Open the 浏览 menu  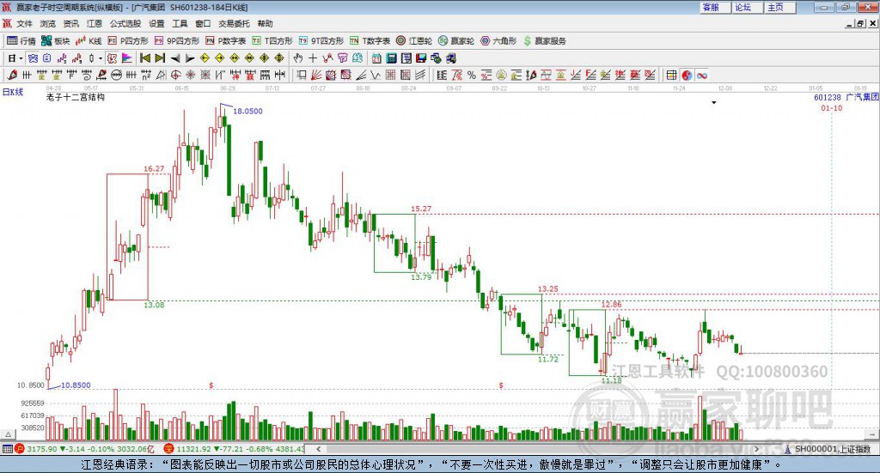tap(48, 23)
